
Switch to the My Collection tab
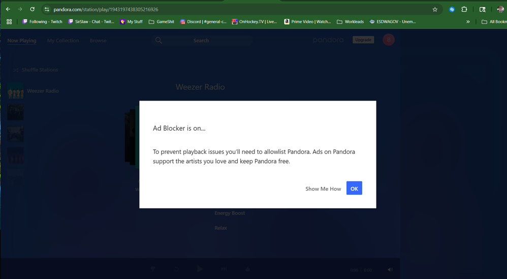pos(63,41)
